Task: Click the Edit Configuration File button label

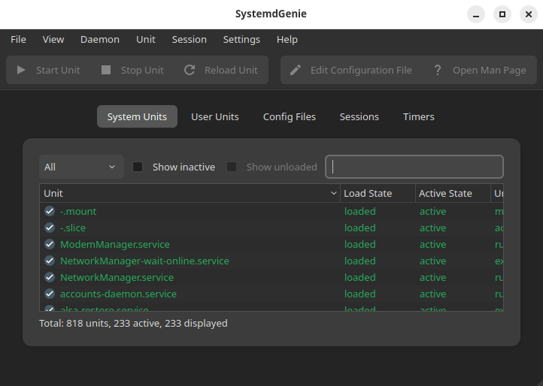Action: point(361,70)
